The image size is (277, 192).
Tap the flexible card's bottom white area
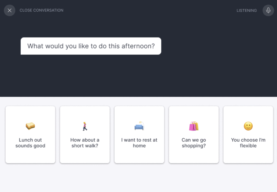(248, 156)
